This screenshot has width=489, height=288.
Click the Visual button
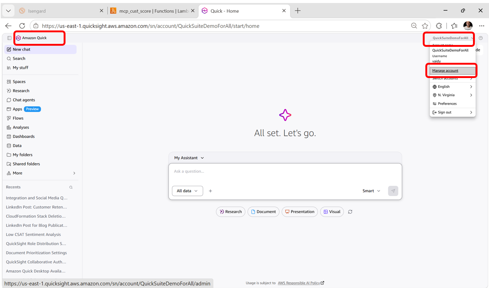tap(332, 212)
